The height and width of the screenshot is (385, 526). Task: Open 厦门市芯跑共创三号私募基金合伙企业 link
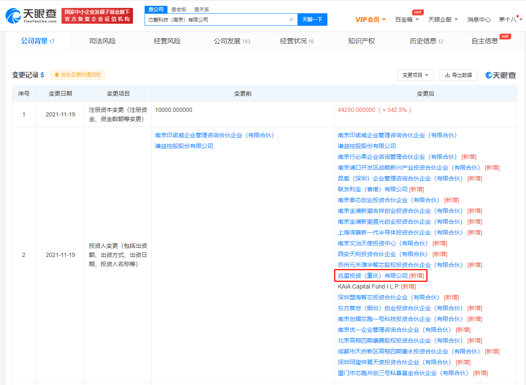pyautogui.click(x=404, y=373)
